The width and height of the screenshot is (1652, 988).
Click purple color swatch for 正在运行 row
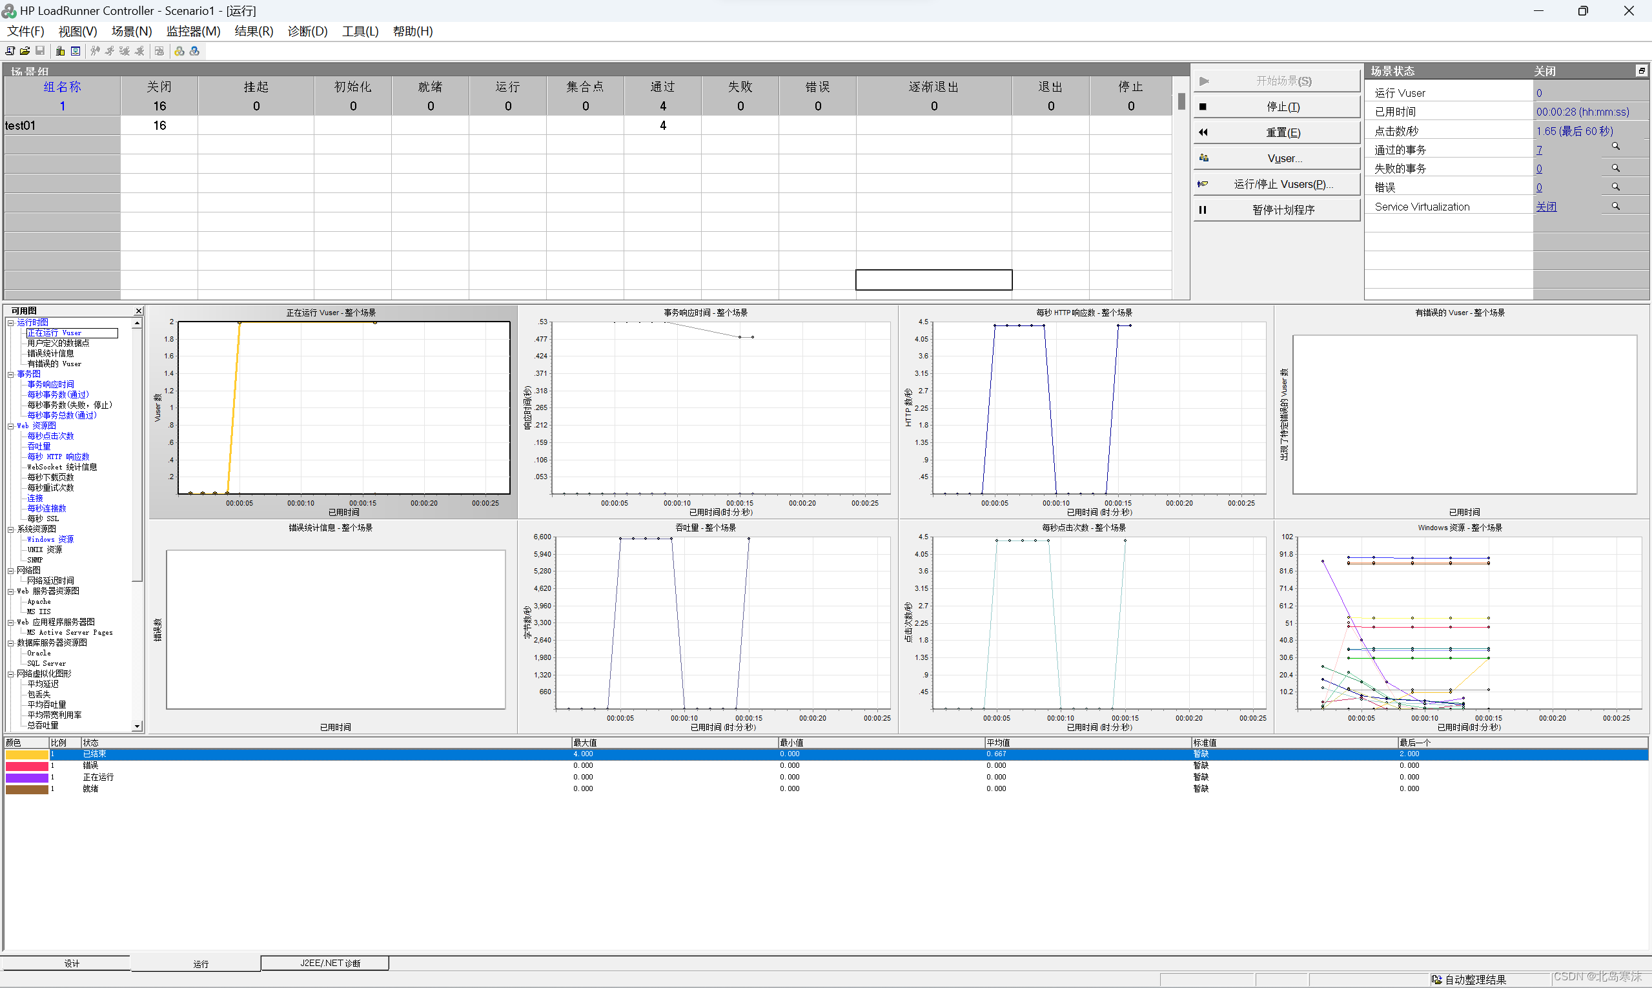tap(27, 777)
